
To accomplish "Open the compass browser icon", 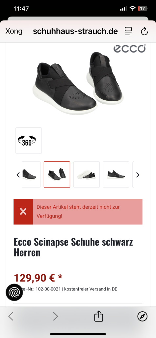I will (143, 317).
